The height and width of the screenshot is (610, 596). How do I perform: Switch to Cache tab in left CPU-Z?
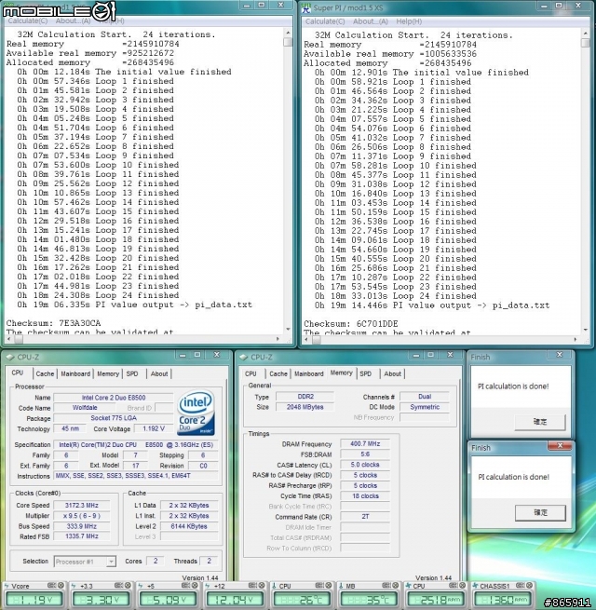tap(45, 373)
